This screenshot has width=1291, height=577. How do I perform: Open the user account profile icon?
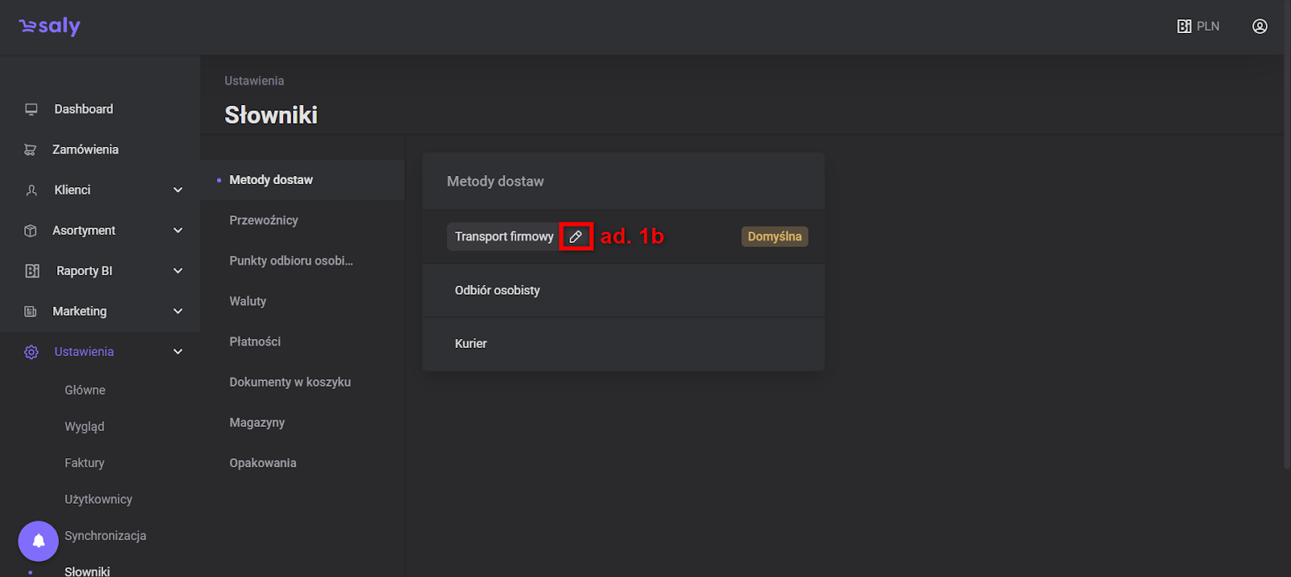pos(1260,27)
